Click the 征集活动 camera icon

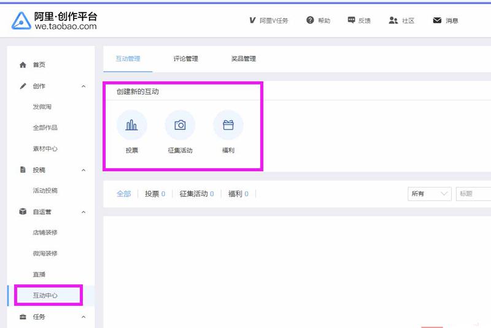click(180, 124)
